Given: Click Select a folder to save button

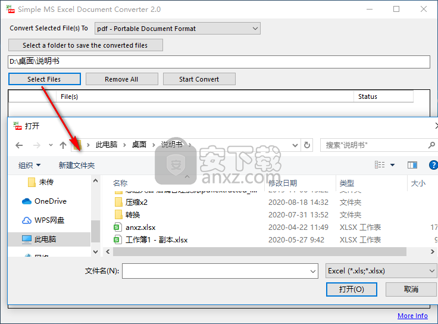Looking at the screenshot, I should (86, 45).
